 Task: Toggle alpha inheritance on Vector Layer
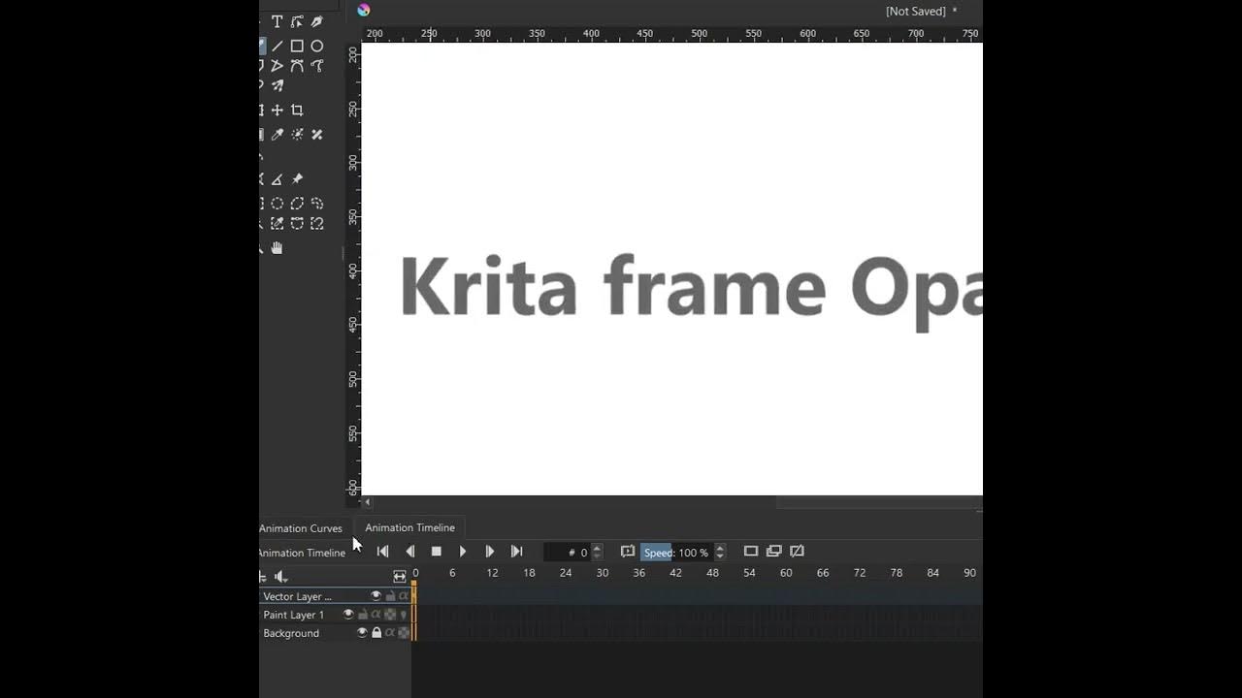(x=404, y=596)
